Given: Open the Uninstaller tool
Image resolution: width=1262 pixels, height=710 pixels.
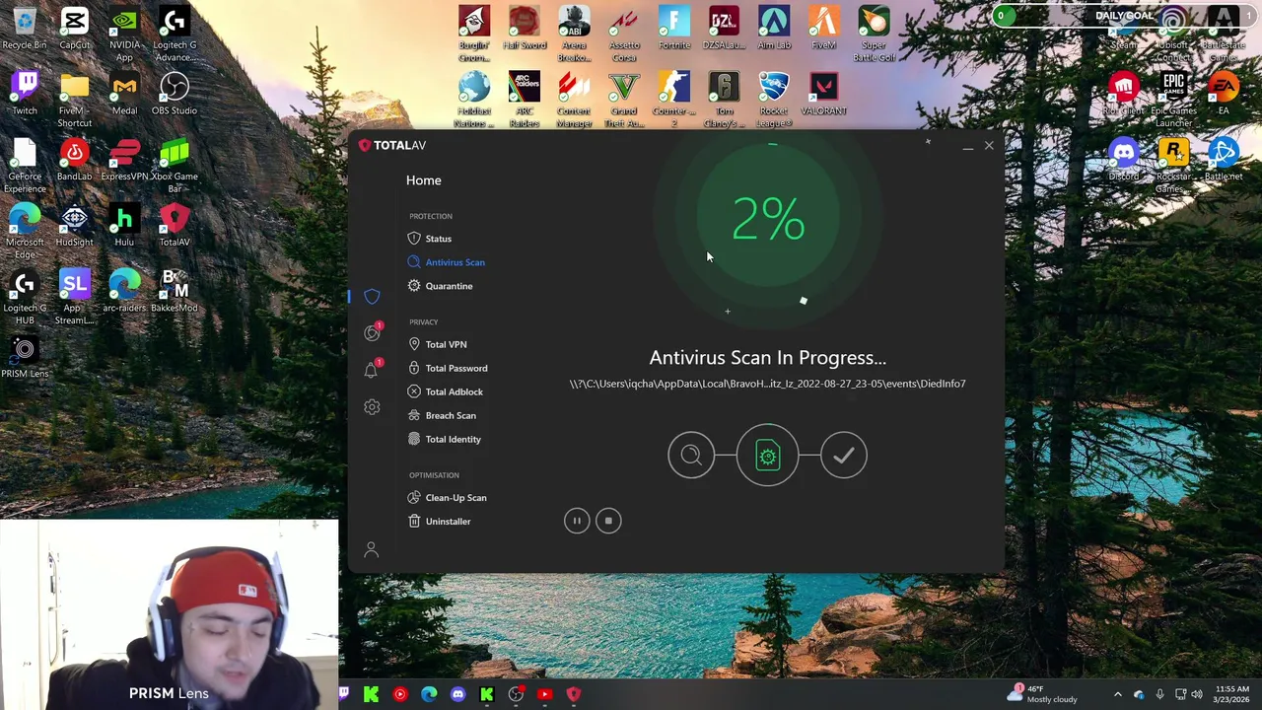Looking at the screenshot, I should (x=439, y=522).
